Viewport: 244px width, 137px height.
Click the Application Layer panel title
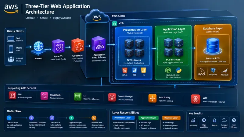(174, 29)
